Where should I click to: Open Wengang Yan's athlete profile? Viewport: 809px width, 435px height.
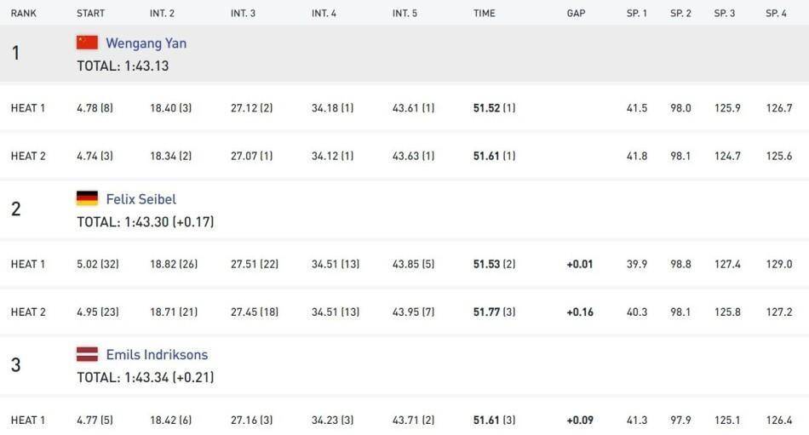point(146,43)
